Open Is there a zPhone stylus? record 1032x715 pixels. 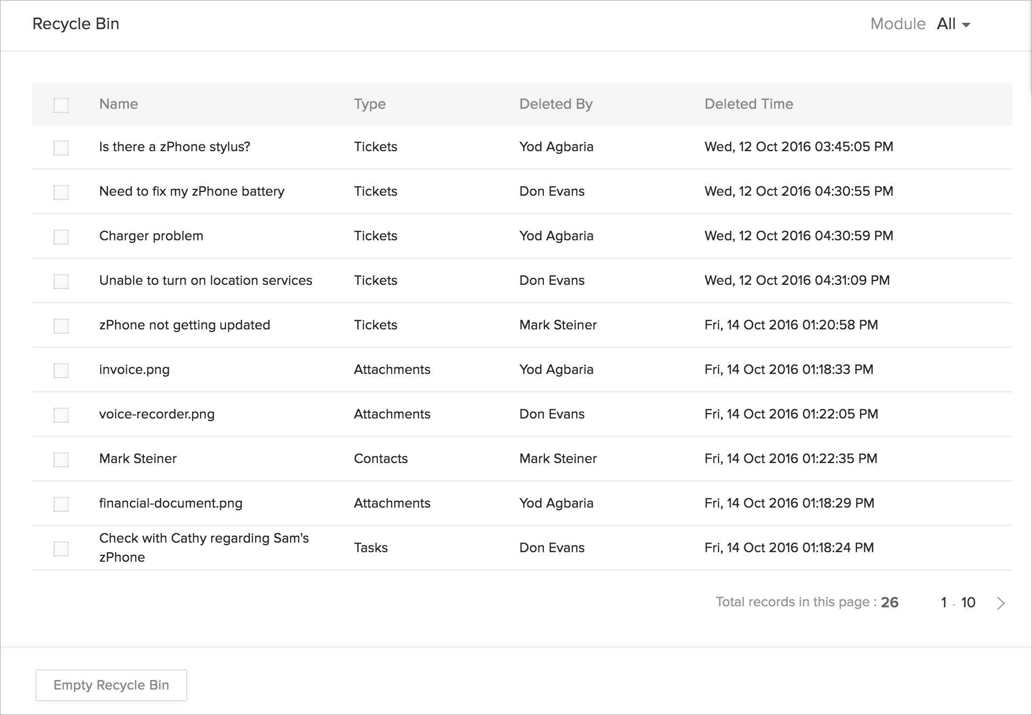175,147
